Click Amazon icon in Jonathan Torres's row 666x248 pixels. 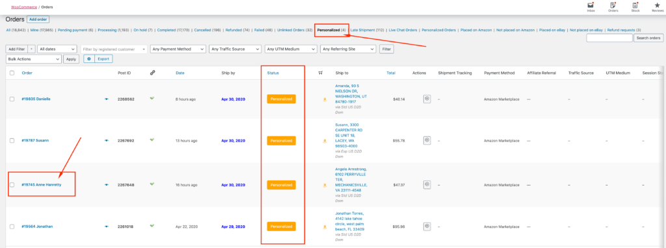coord(325,227)
